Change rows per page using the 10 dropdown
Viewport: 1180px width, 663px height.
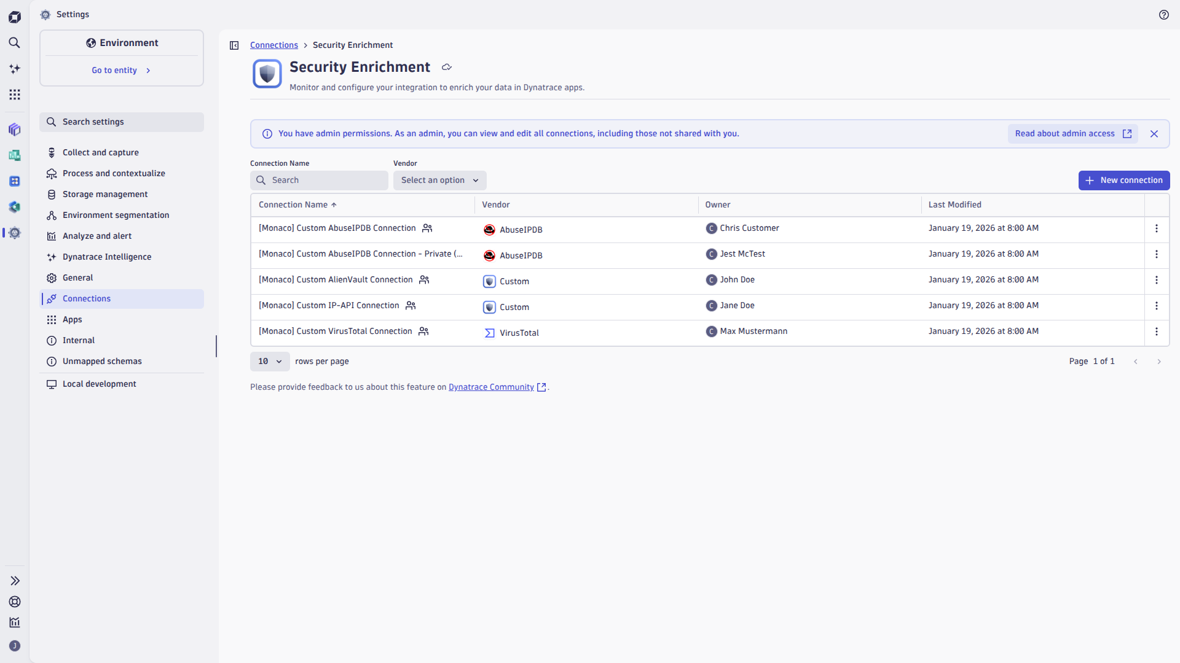point(269,362)
